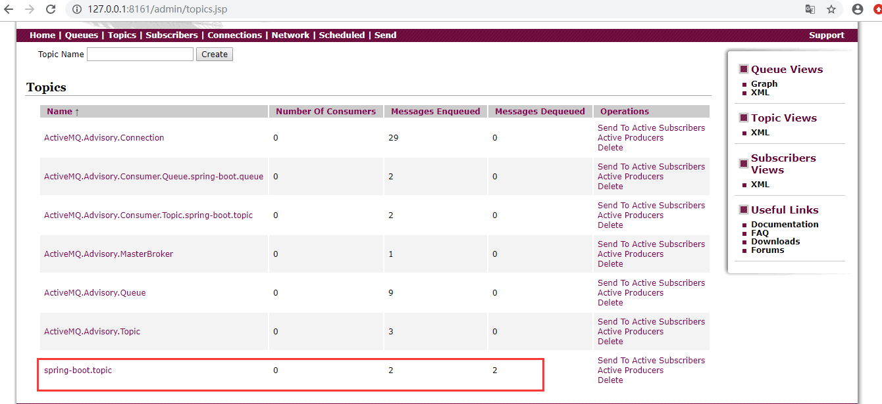The image size is (882, 404).
Task: Click the 9 enqueued count for Advisory.Queue
Action: 391,293
